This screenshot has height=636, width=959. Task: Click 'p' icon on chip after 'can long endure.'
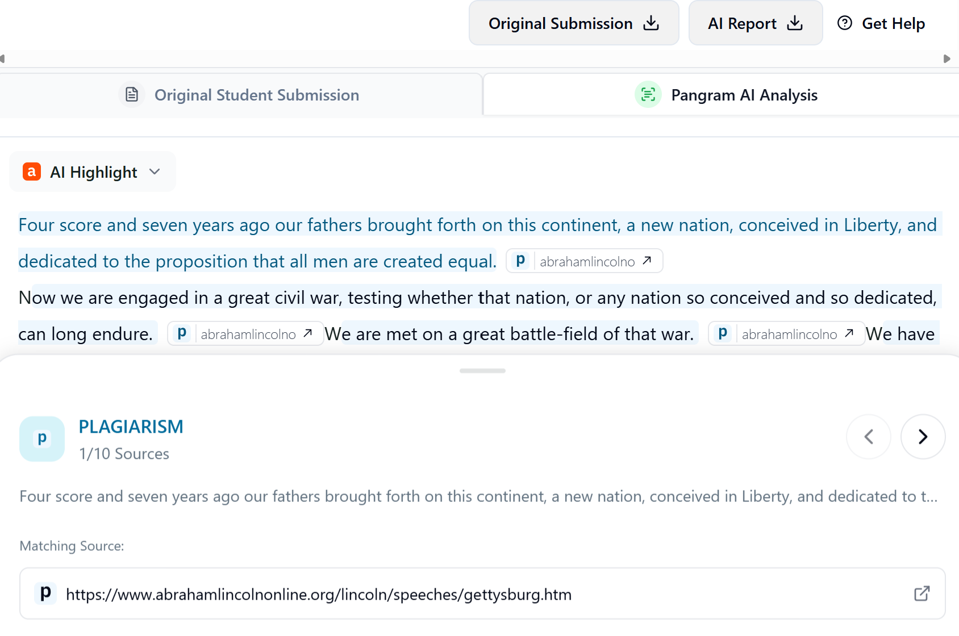point(182,333)
